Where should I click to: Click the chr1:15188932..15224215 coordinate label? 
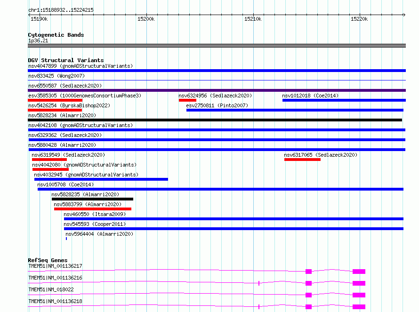[x=61, y=10]
